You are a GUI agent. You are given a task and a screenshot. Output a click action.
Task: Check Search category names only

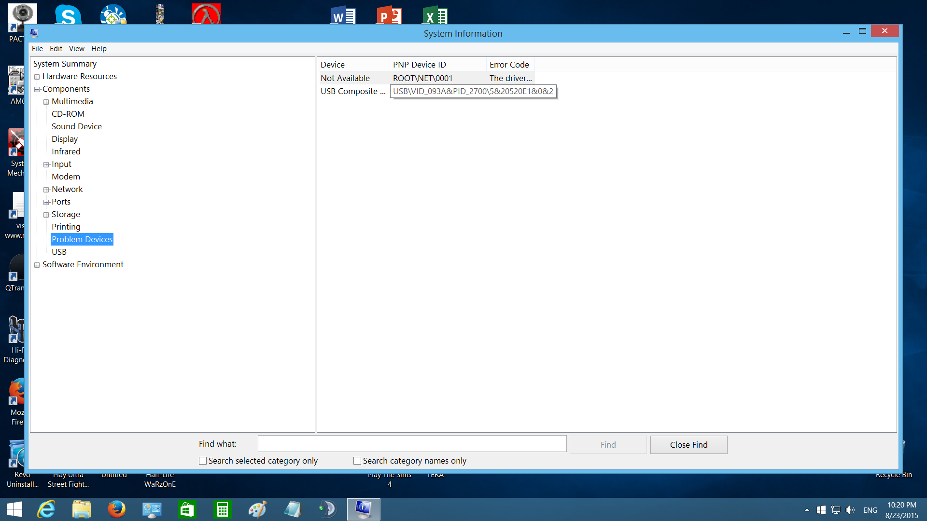click(357, 461)
